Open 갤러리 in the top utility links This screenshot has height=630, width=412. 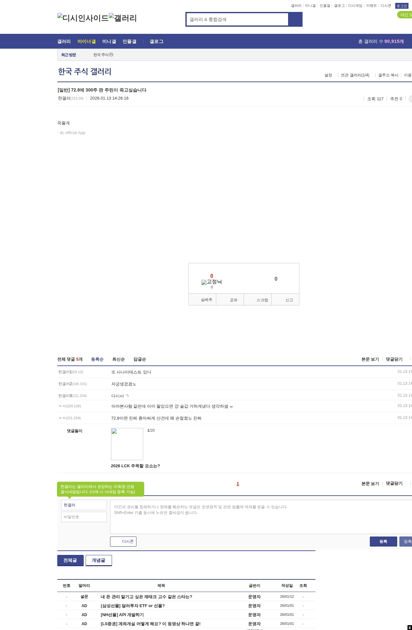296,6
